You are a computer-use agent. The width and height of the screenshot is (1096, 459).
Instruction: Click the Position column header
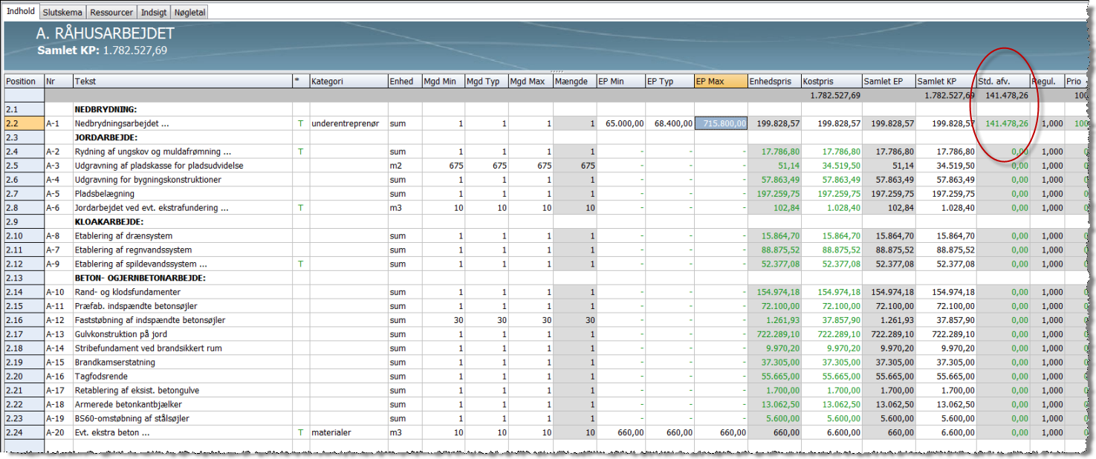[x=24, y=81]
